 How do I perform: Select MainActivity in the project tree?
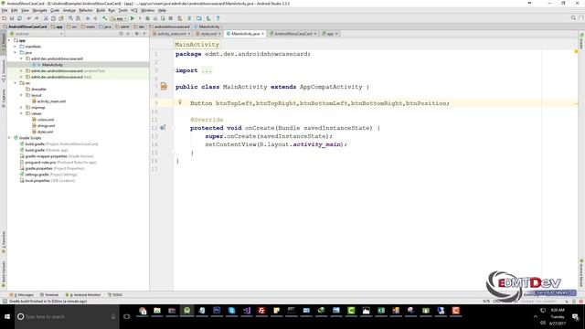pos(52,65)
